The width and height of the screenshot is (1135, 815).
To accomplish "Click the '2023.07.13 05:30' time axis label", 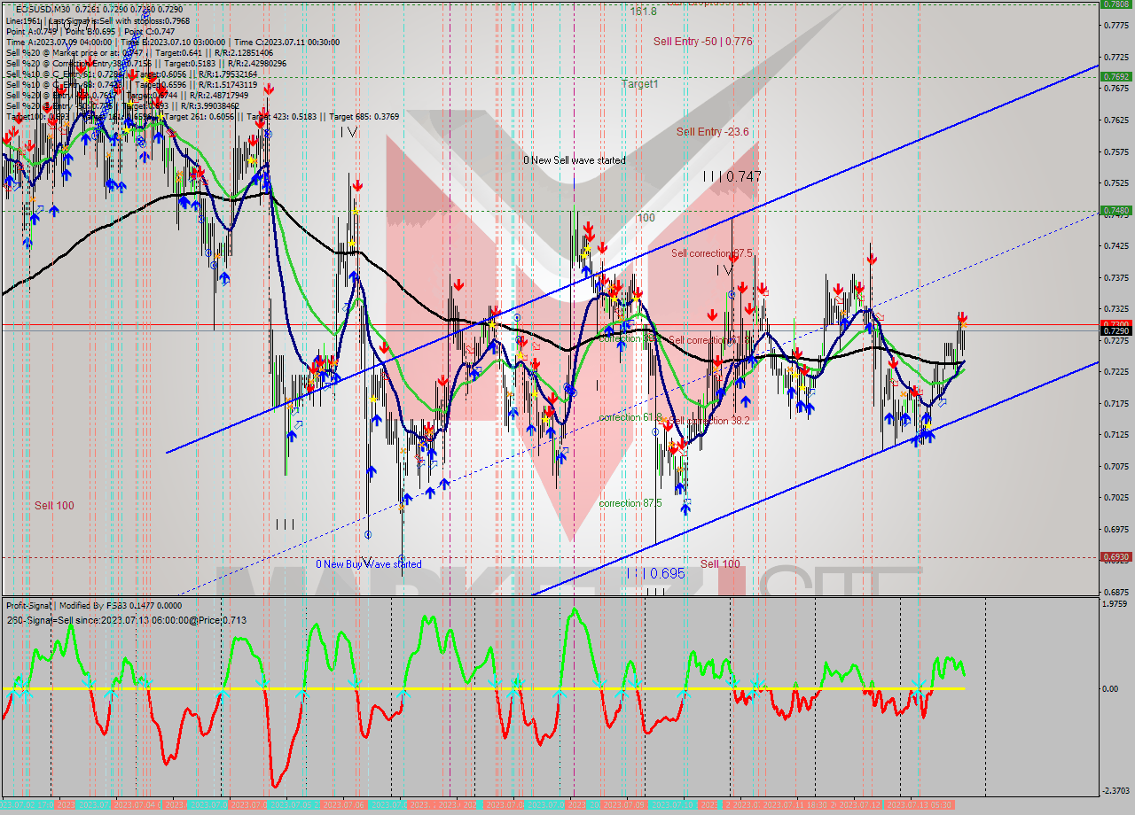I will coord(919,804).
